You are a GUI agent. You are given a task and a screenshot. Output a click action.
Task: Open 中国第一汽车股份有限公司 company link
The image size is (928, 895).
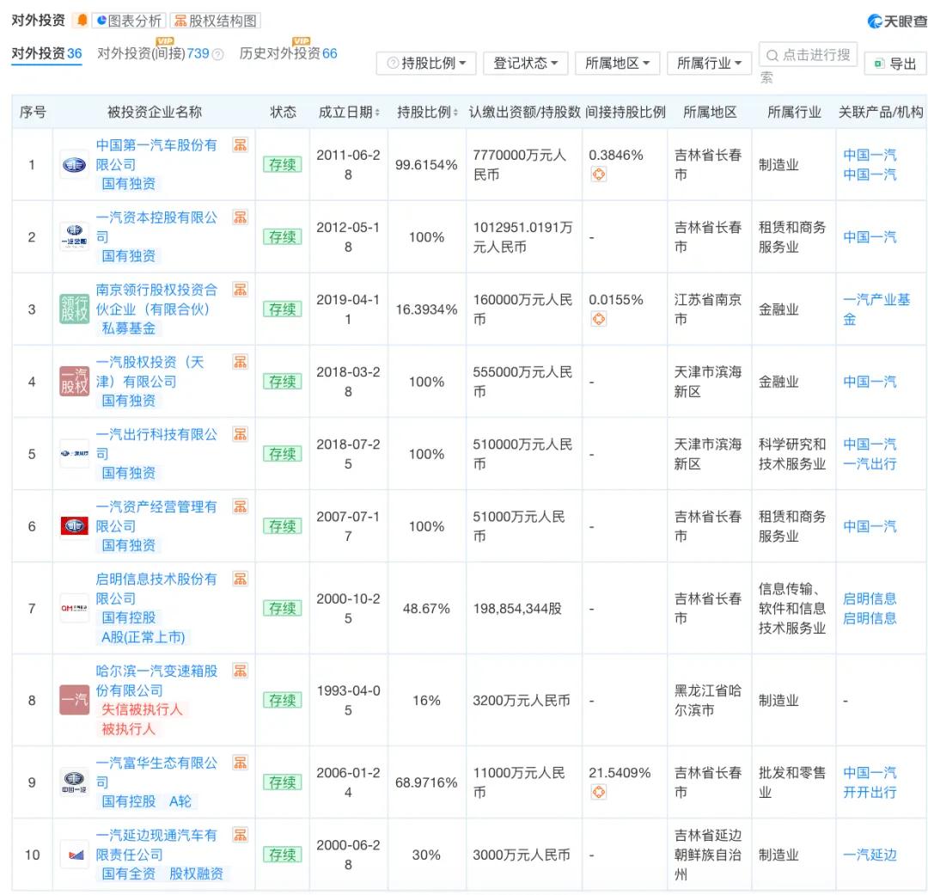point(156,155)
